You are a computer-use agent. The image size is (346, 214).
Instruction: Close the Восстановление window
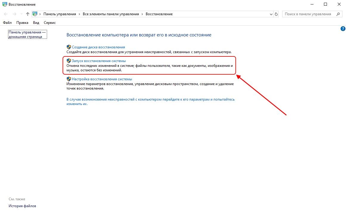[339, 4]
